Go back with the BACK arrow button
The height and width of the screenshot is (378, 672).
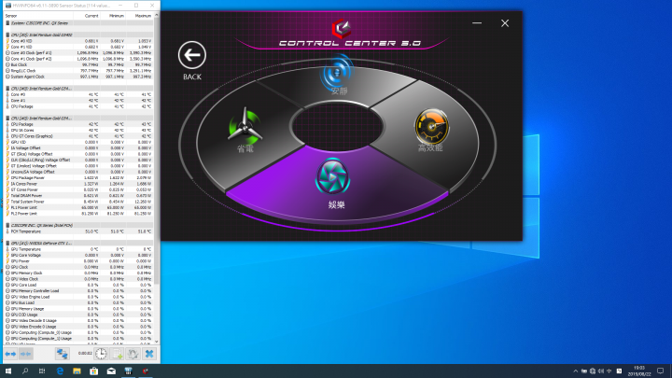point(192,55)
